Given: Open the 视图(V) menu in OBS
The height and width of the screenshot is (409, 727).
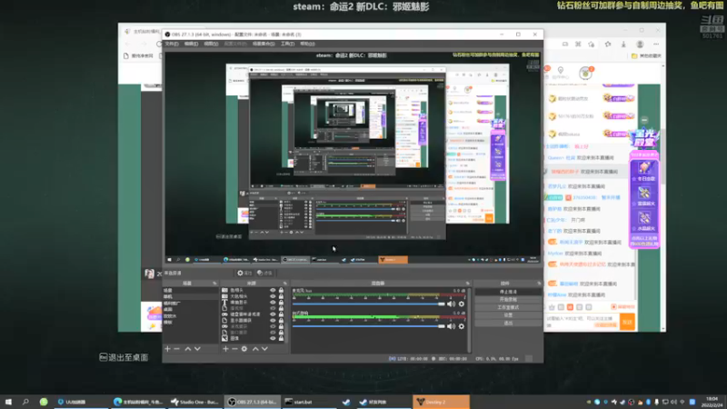Looking at the screenshot, I should pos(211,44).
